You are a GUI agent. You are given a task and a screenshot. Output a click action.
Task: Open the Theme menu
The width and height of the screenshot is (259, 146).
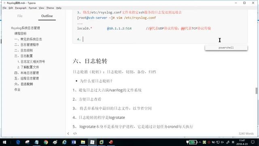[50, 8]
